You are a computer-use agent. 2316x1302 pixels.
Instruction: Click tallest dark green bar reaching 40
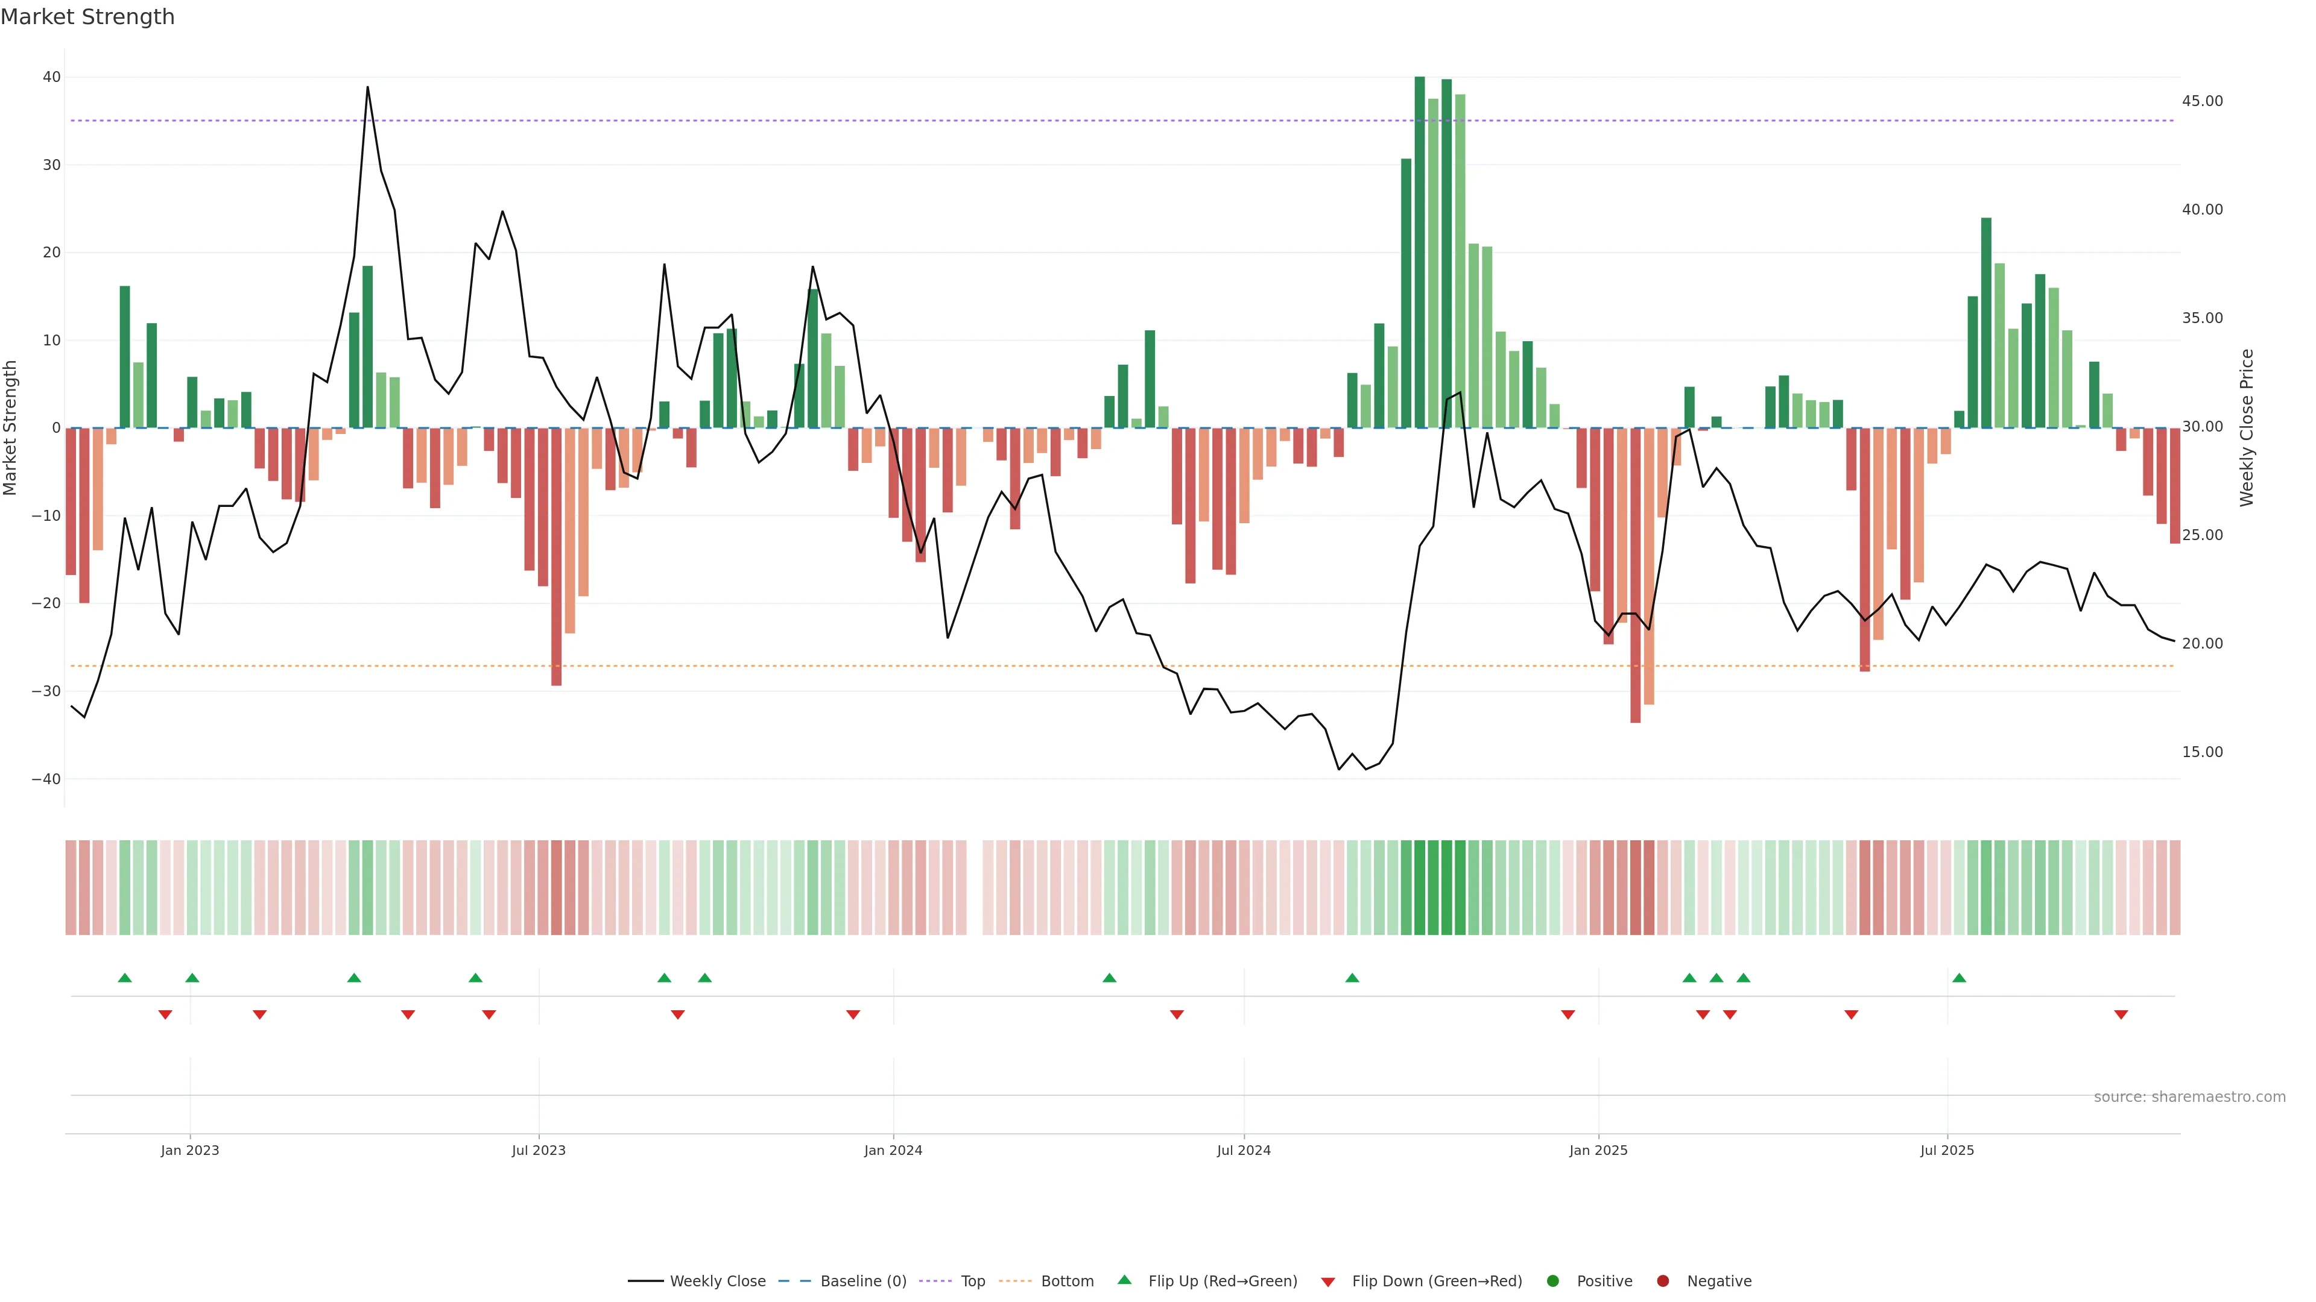[1420, 251]
